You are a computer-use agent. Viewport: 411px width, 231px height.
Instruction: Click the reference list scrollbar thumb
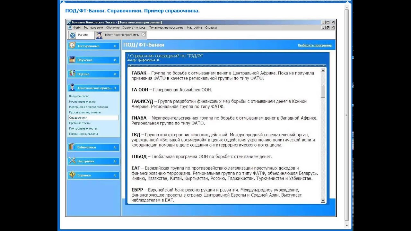[323, 92]
